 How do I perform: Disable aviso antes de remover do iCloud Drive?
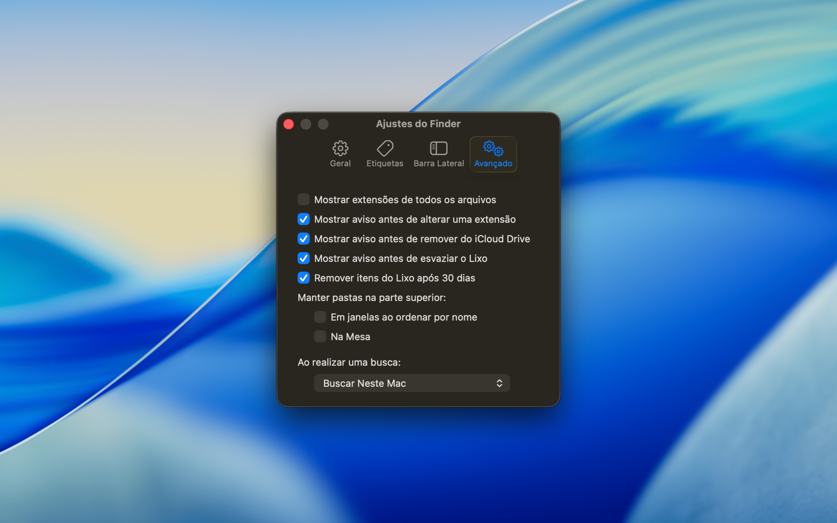tap(303, 239)
